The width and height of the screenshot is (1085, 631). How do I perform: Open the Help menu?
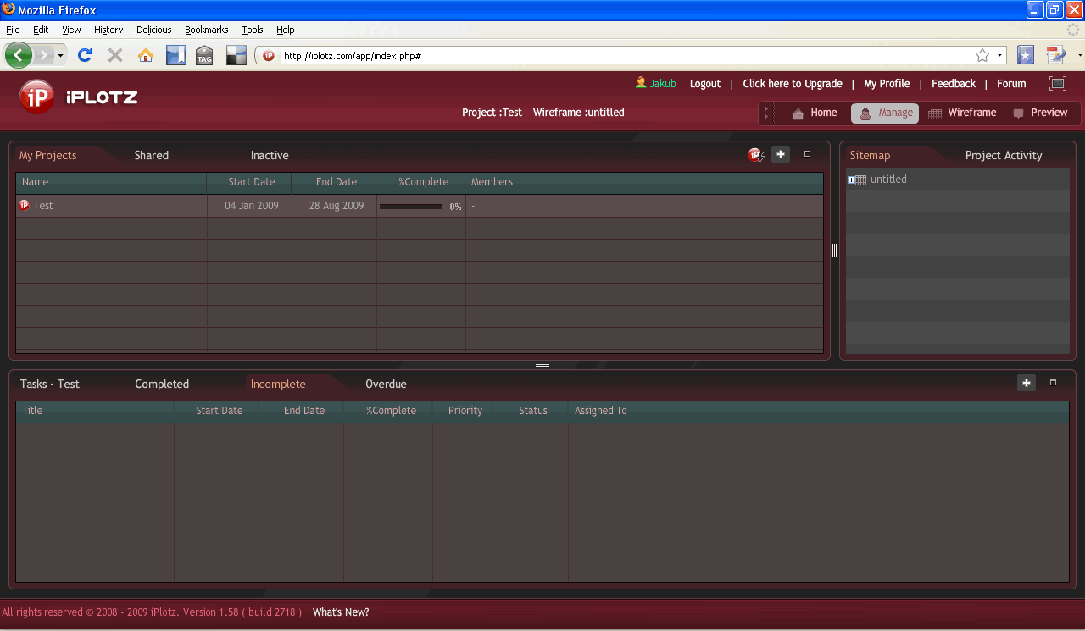286,30
